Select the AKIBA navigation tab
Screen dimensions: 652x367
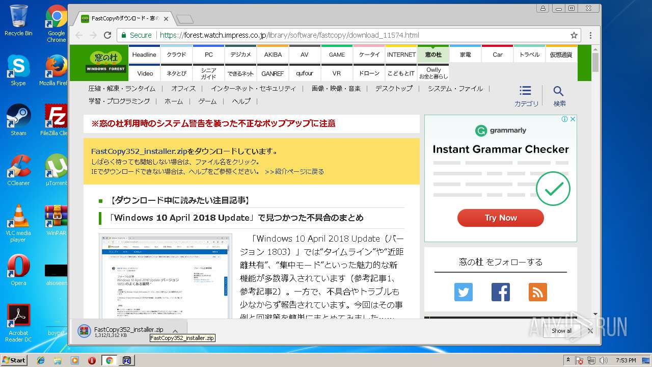click(x=273, y=55)
